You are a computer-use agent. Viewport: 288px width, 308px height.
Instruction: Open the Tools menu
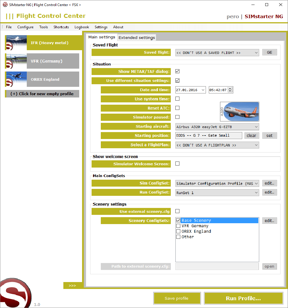(43, 27)
